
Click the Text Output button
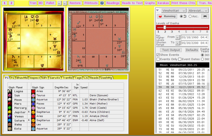pos(171,50)
